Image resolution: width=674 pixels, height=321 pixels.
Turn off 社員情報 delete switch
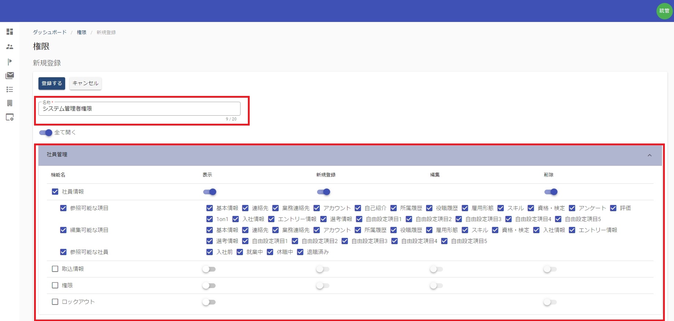[x=551, y=192]
